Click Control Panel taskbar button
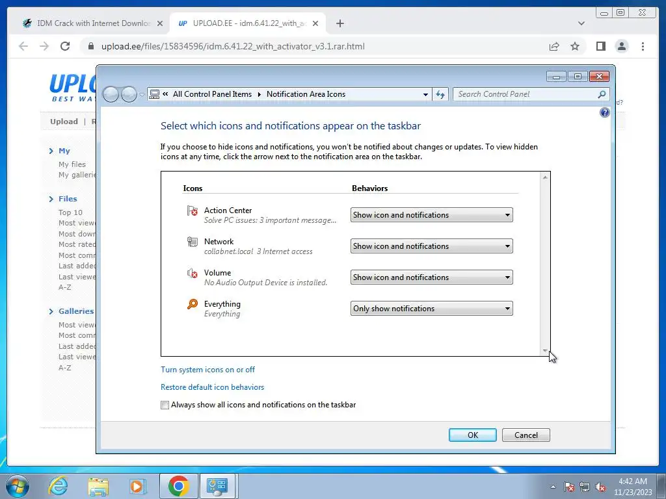Image resolution: width=666 pixels, height=499 pixels. pos(217,486)
